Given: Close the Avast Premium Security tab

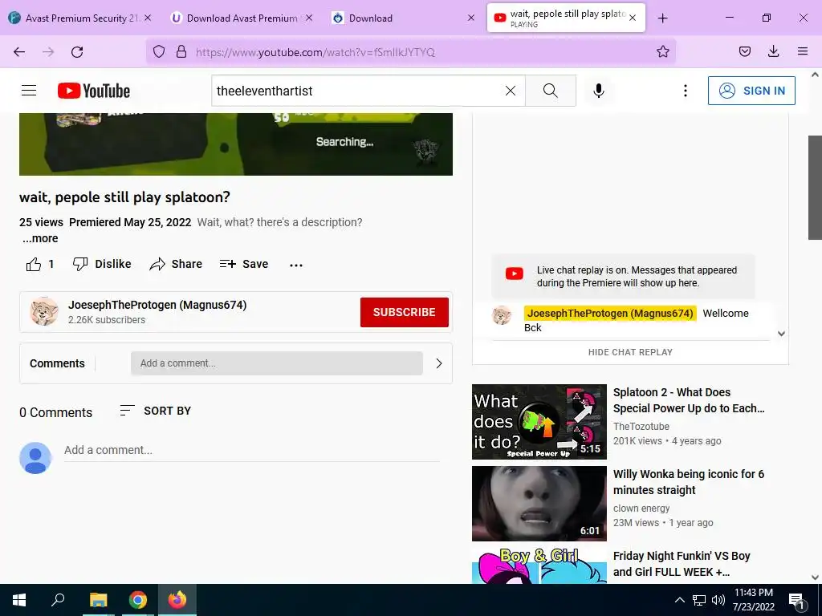Looking at the screenshot, I should click(148, 18).
